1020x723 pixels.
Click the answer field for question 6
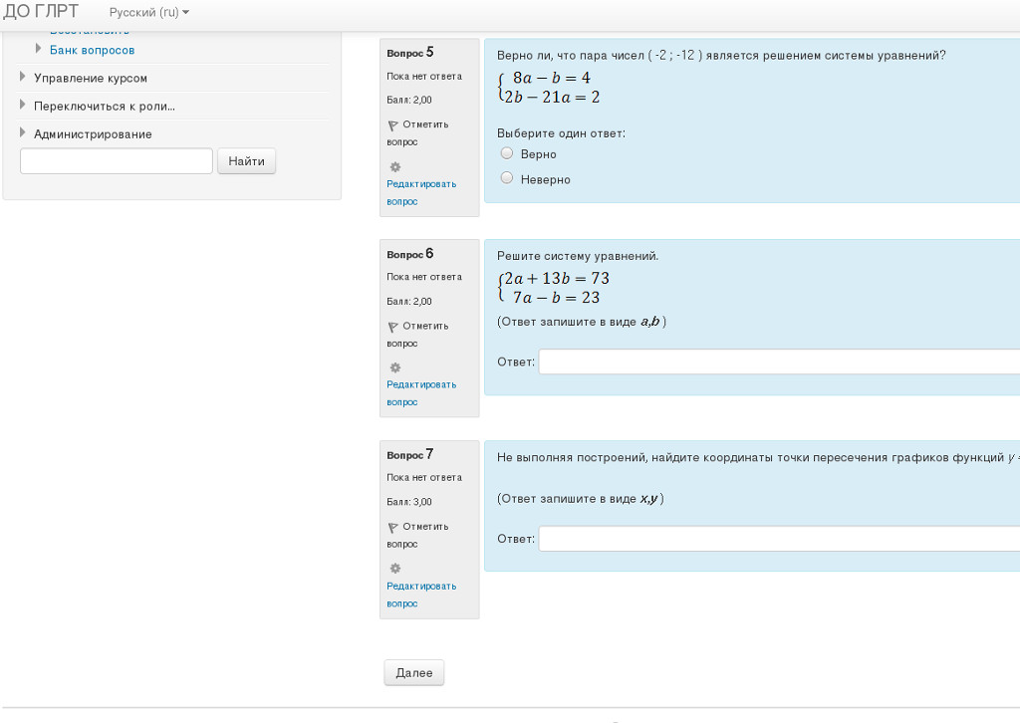tap(778, 361)
